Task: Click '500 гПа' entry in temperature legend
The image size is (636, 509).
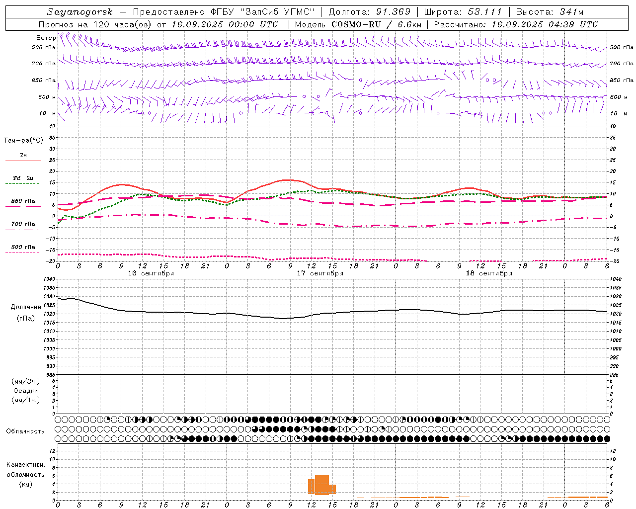Action: 23,247
